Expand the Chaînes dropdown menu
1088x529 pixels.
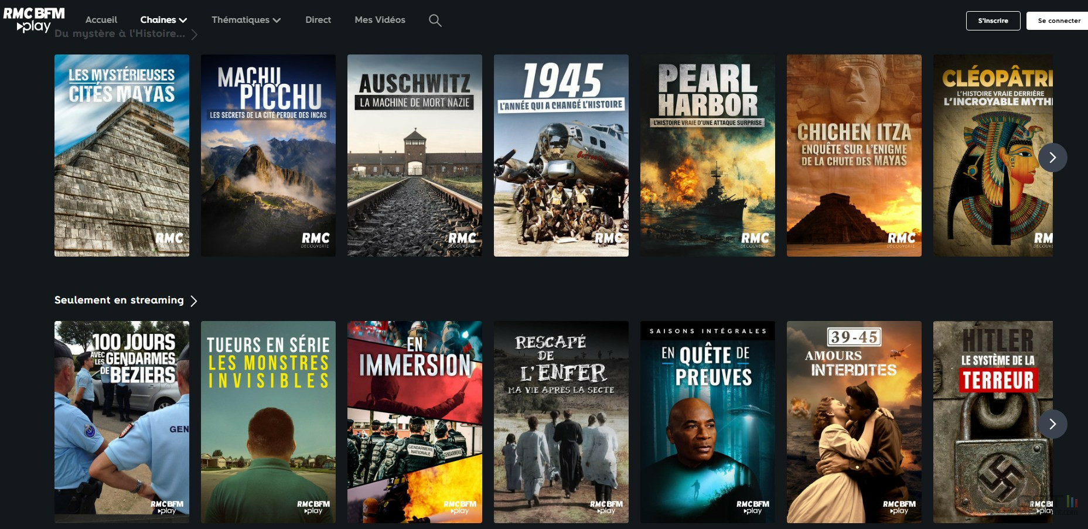pyautogui.click(x=163, y=20)
